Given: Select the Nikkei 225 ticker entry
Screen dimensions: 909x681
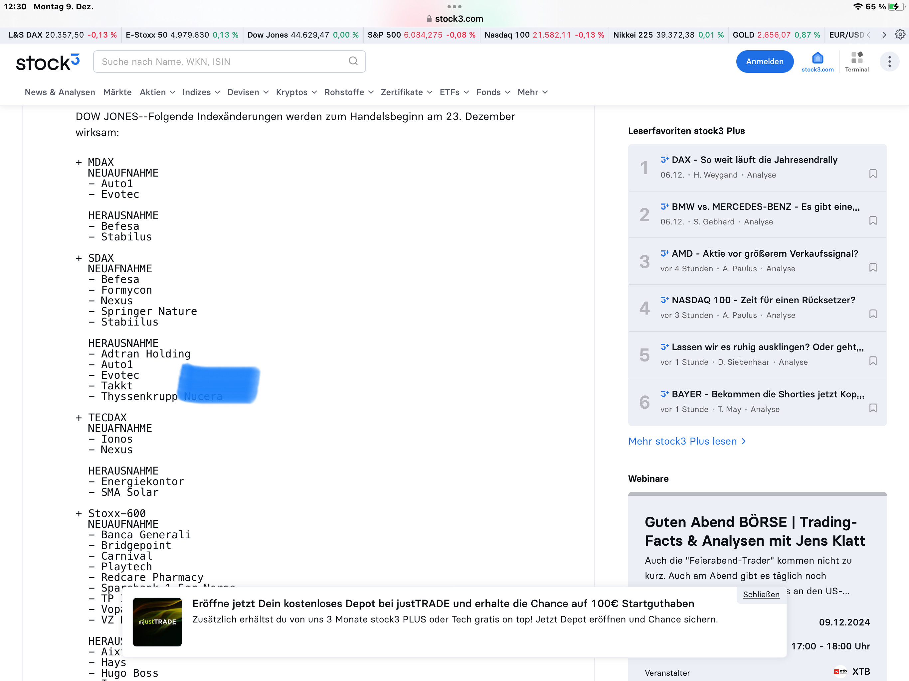Looking at the screenshot, I should tap(668, 35).
